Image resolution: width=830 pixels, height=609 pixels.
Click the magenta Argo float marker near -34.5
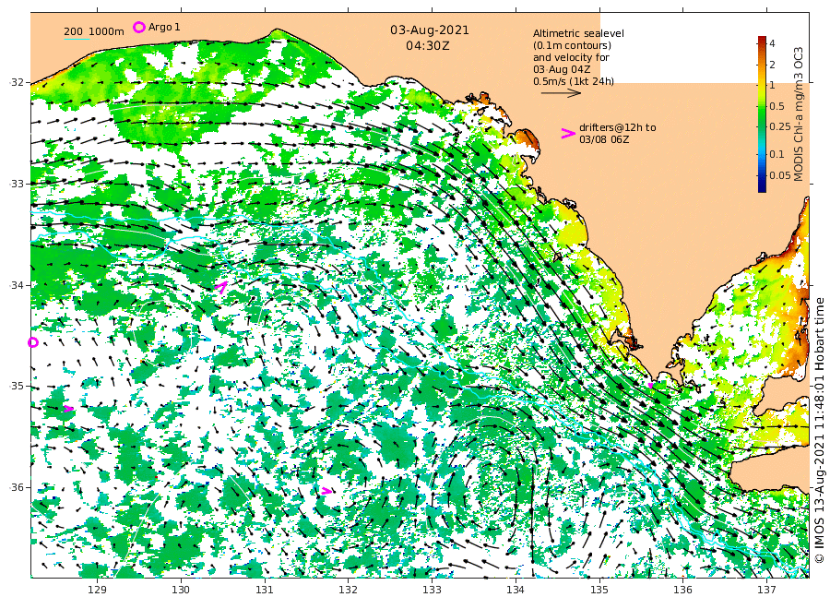click(33, 342)
